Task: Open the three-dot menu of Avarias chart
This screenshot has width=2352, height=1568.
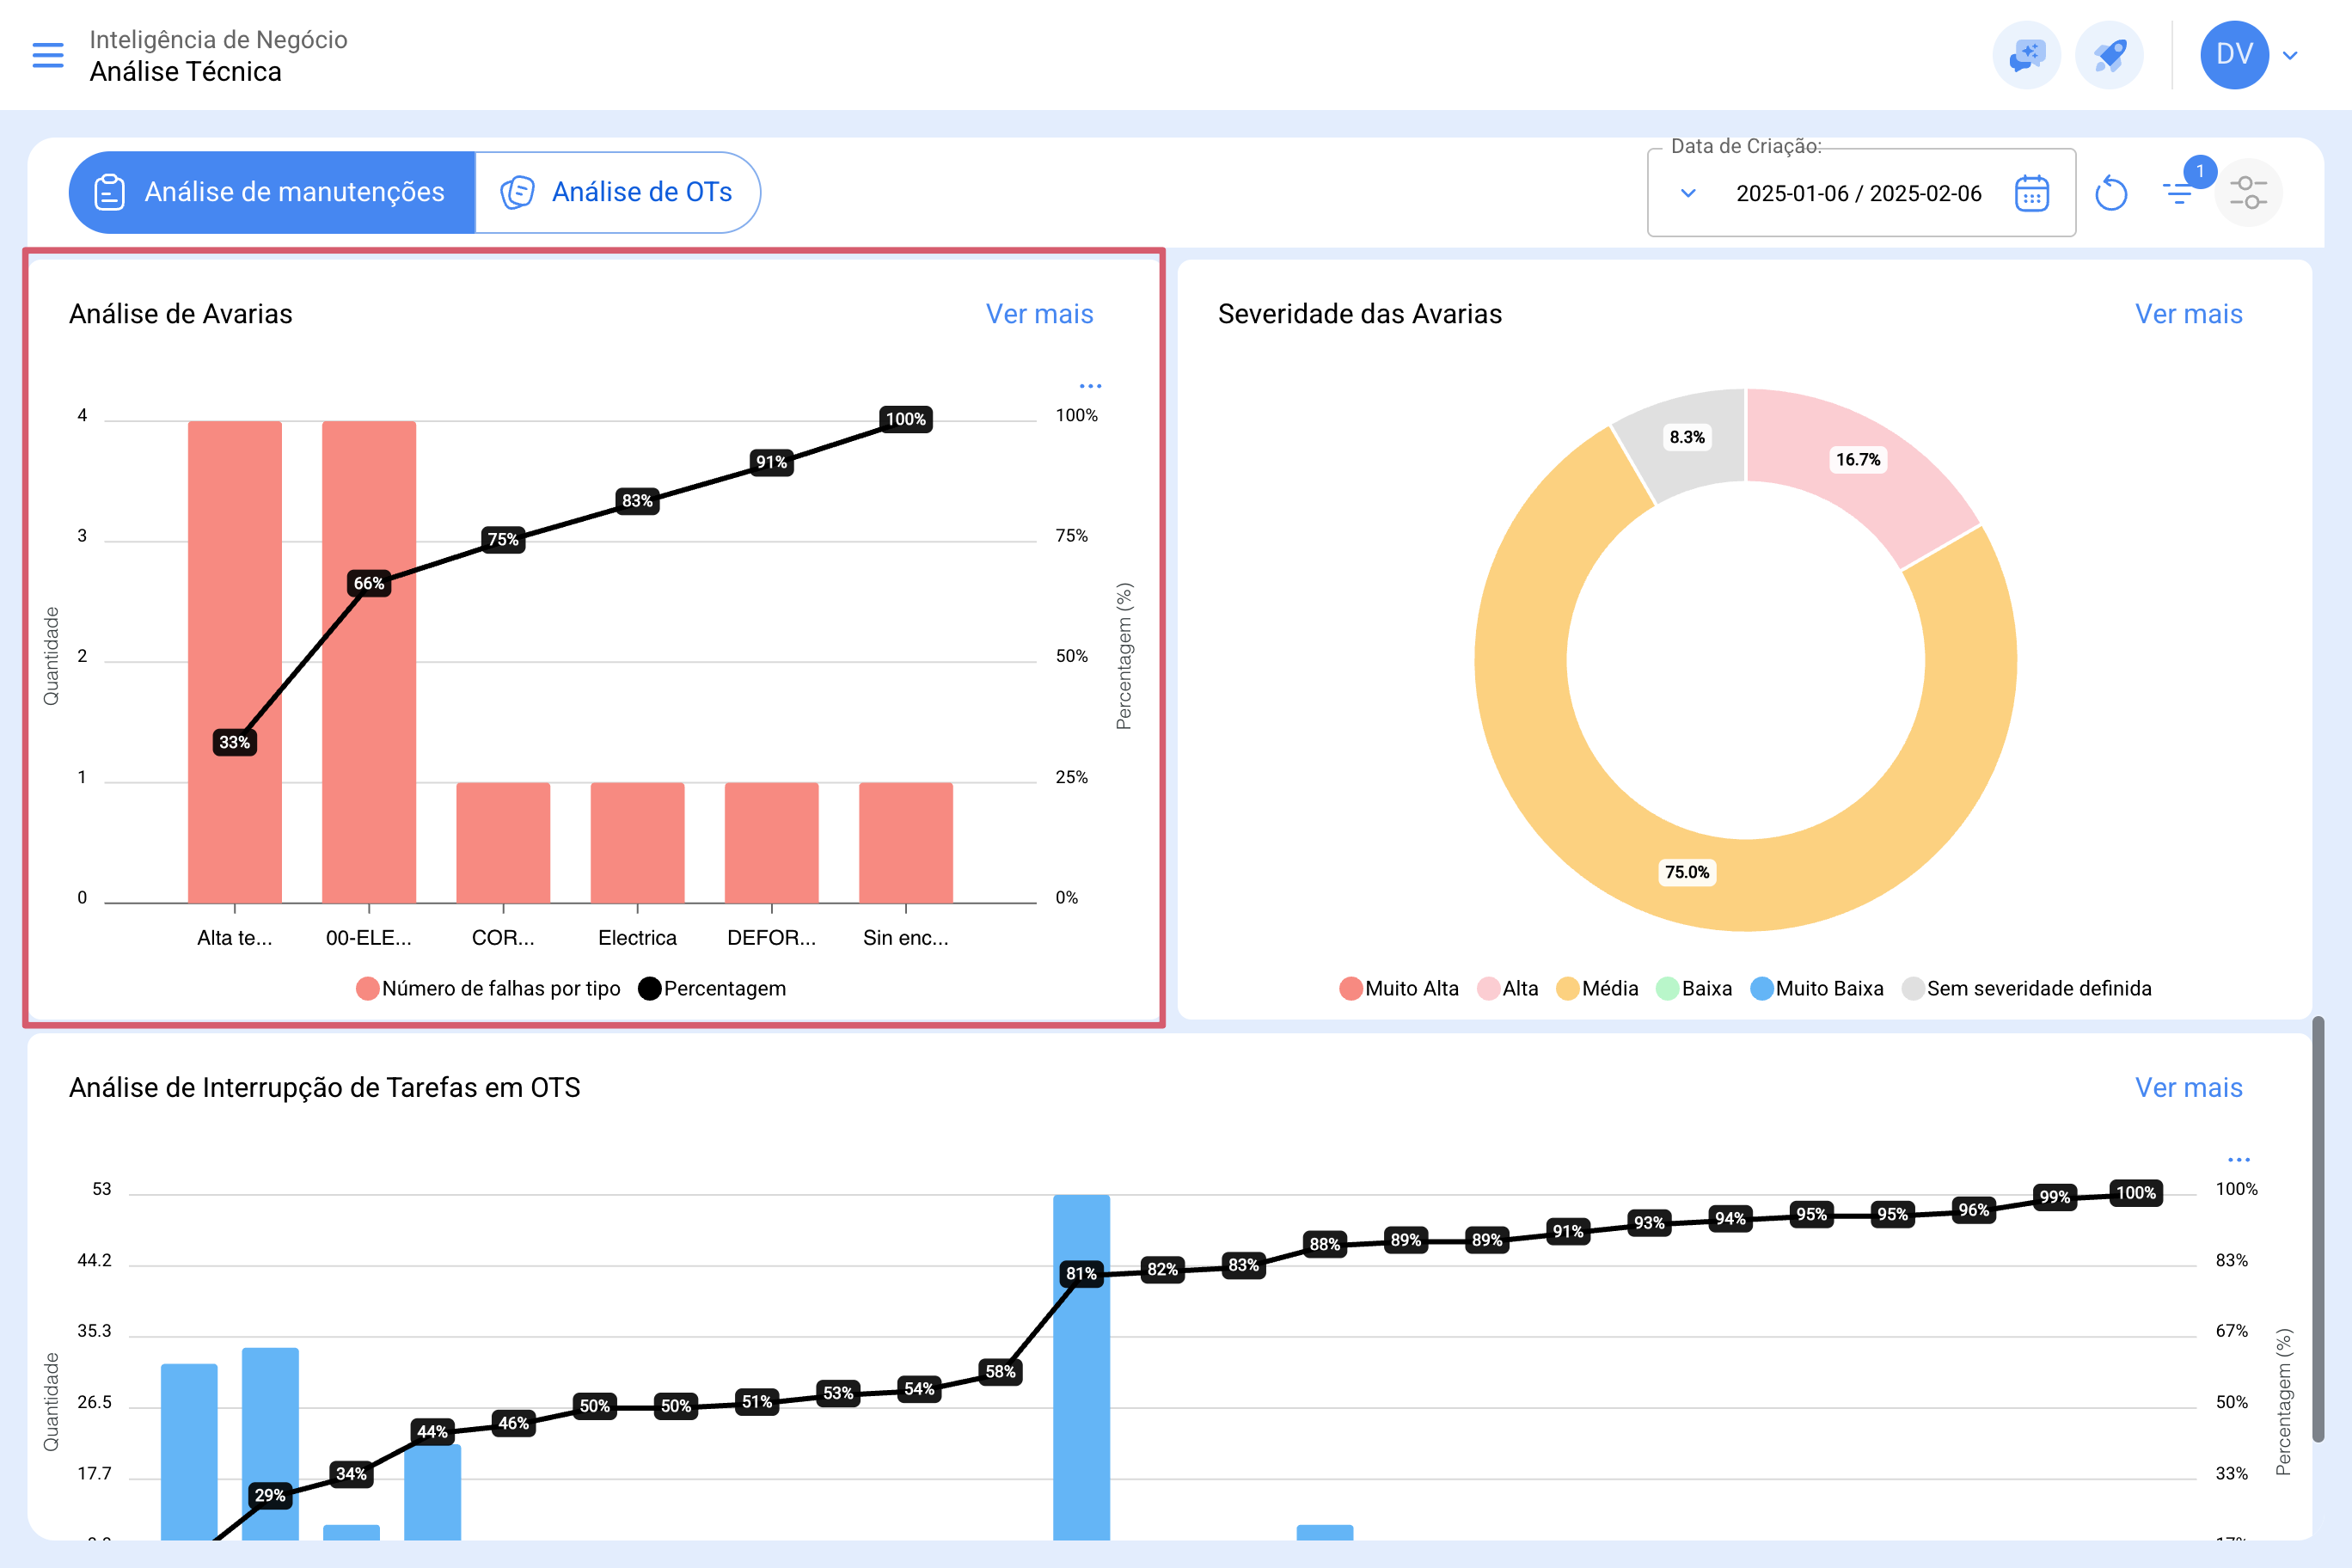Action: click(x=1090, y=386)
